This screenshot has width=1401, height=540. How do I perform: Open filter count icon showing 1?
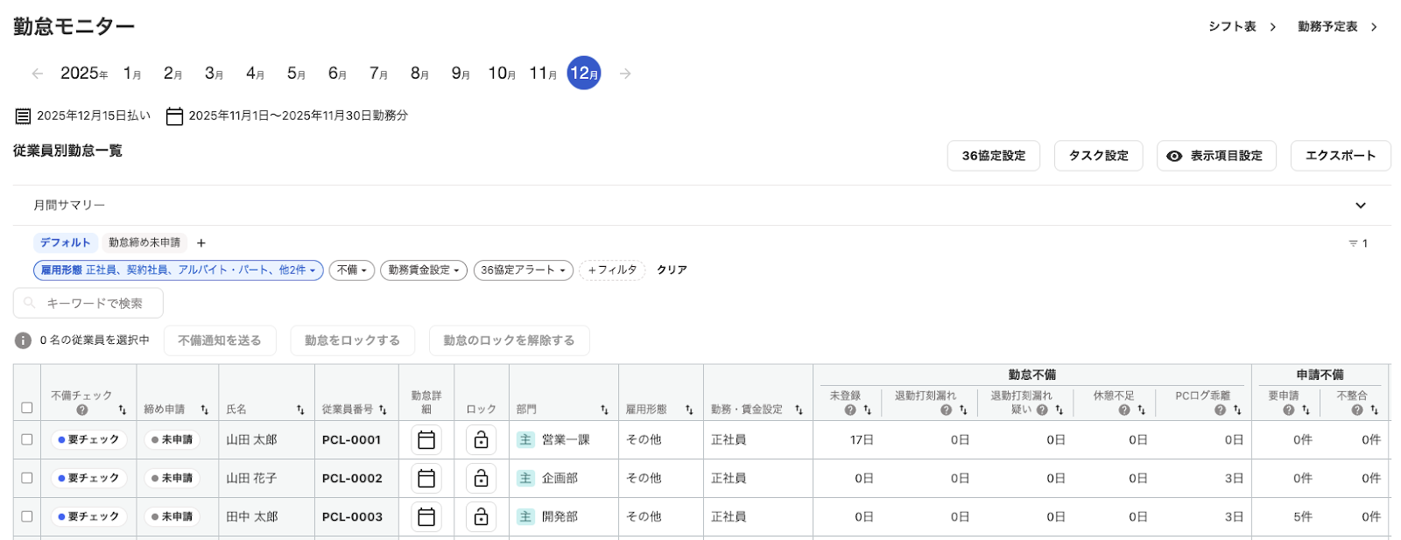[x=1358, y=243]
